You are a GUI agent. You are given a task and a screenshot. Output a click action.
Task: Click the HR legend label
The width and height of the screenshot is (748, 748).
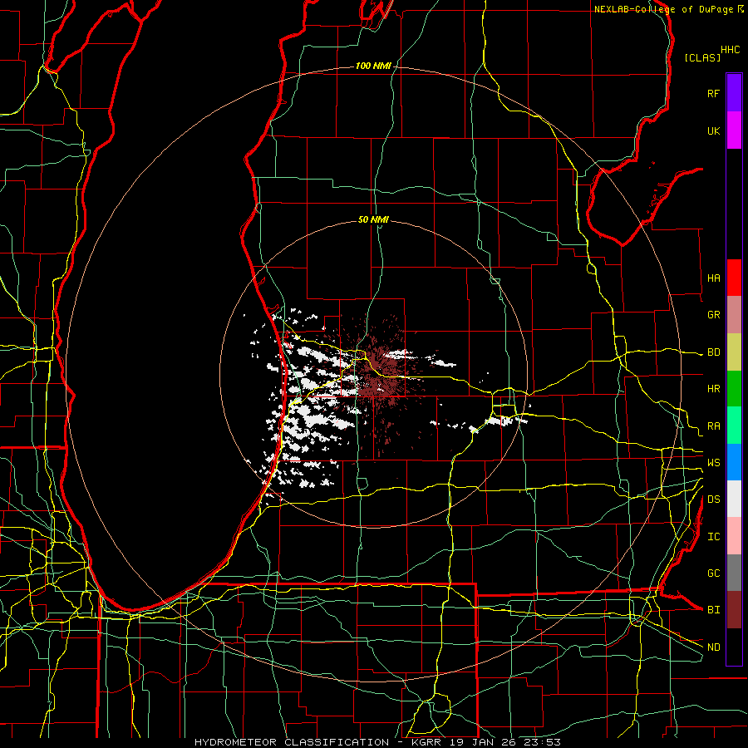tap(714, 389)
